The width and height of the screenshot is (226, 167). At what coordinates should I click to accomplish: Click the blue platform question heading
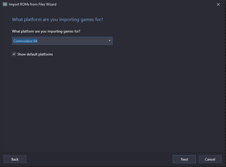(x=58, y=20)
